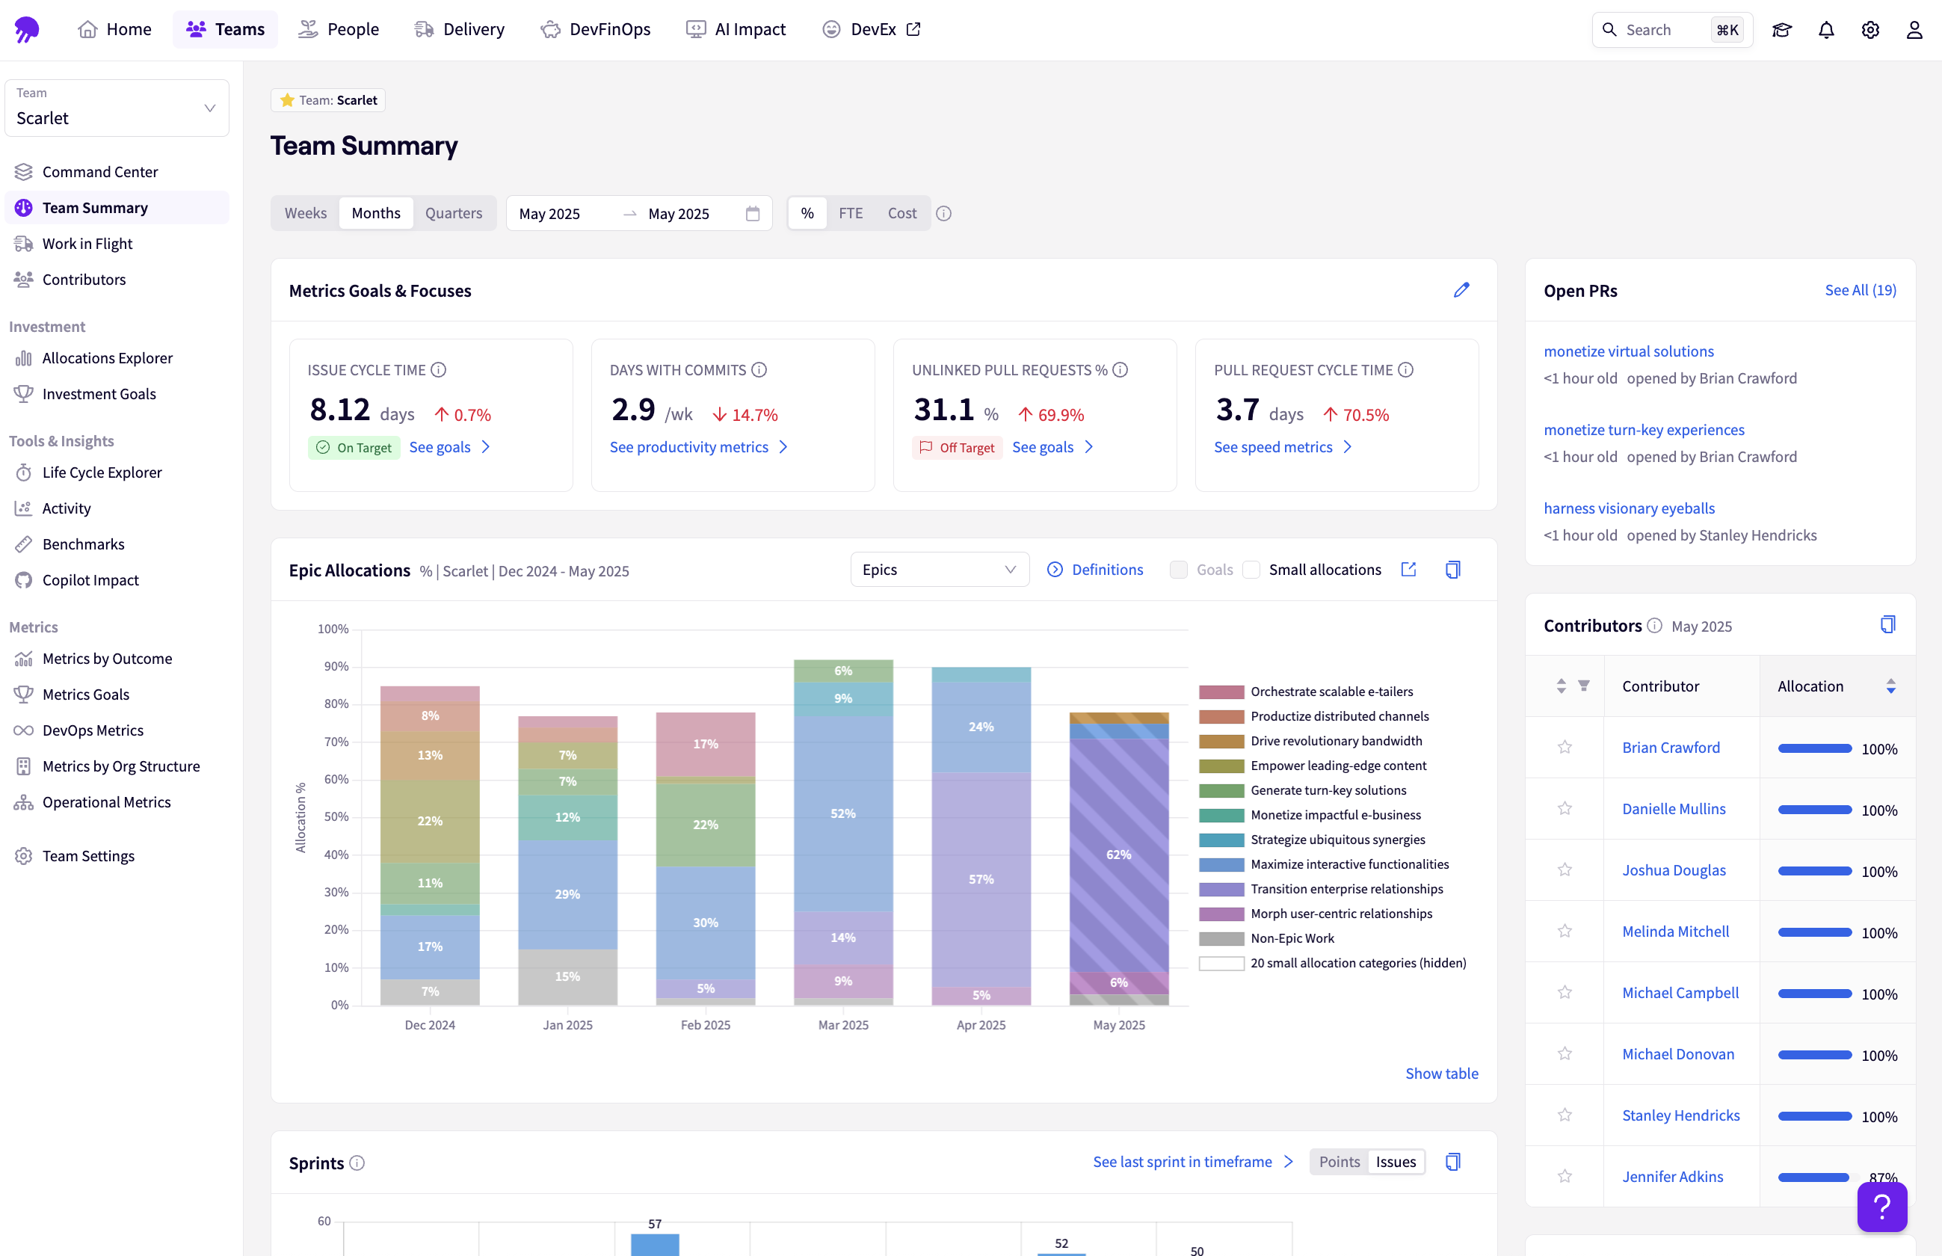Open the help widget
Image resolution: width=1942 pixels, height=1256 pixels.
[1881, 1207]
